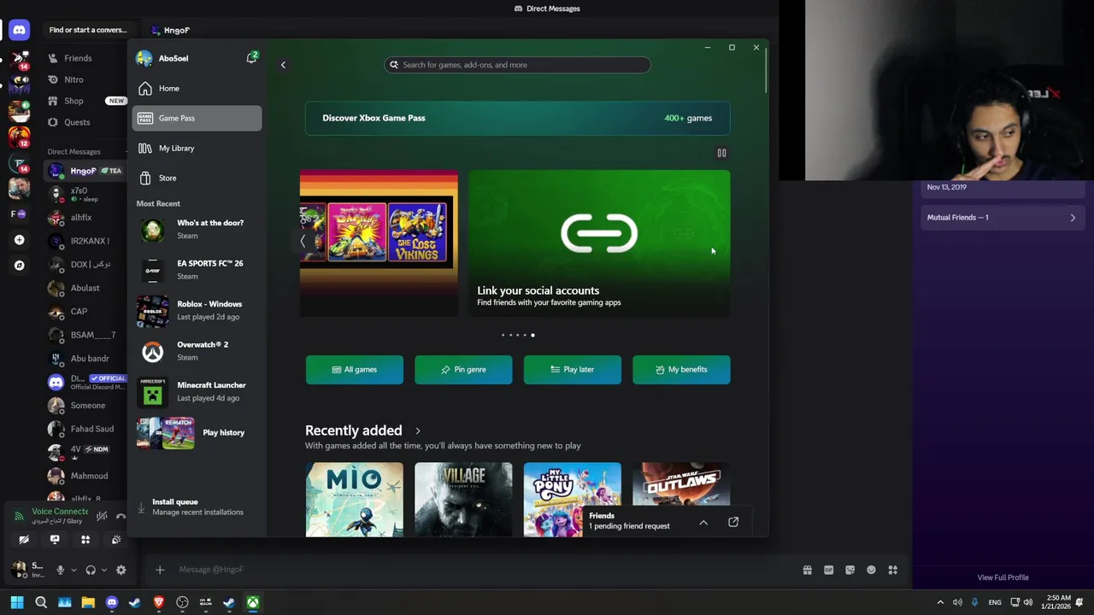The image size is (1094, 615).
Task: Select Game Pass in Xbox sidebar
Action: (x=197, y=118)
